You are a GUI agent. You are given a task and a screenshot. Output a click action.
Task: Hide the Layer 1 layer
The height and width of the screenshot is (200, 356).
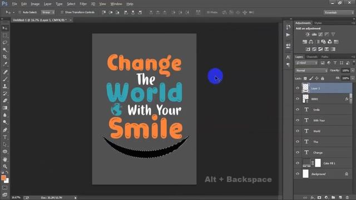(x=298, y=88)
